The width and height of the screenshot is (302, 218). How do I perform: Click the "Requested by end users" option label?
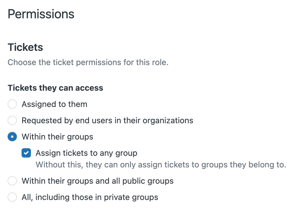click(x=107, y=121)
